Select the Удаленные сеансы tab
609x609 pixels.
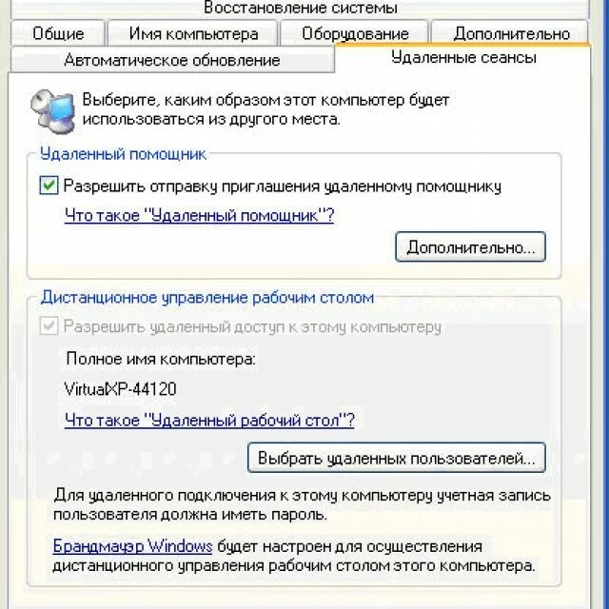pyautogui.click(x=463, y=57)
